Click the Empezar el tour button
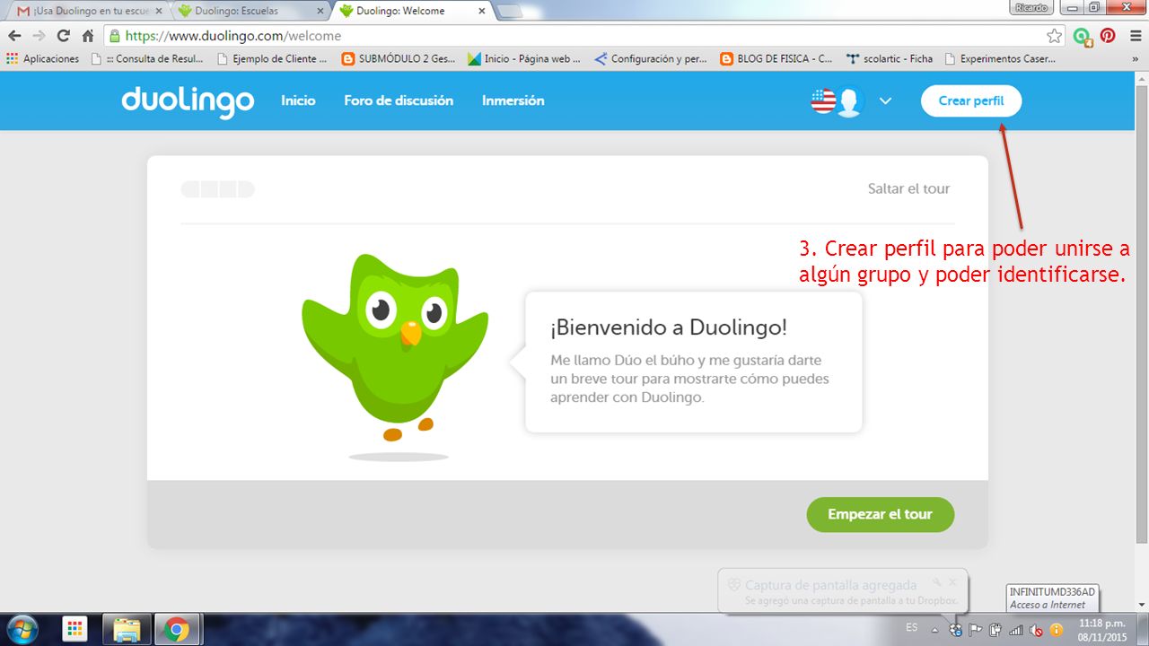1149x646 pixels. tap(880, 515)
